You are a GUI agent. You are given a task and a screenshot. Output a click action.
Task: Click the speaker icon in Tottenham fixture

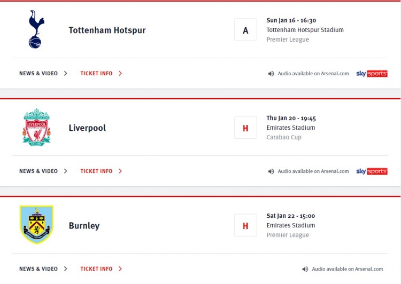point(271,74)
